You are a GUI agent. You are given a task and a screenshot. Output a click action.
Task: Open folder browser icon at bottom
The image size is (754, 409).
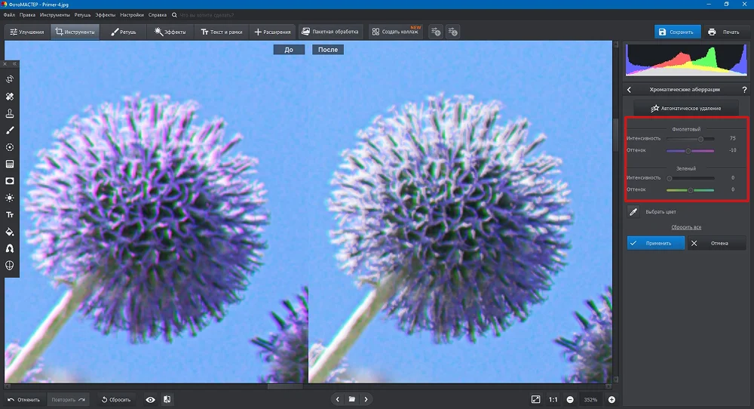tap(352, 399)
